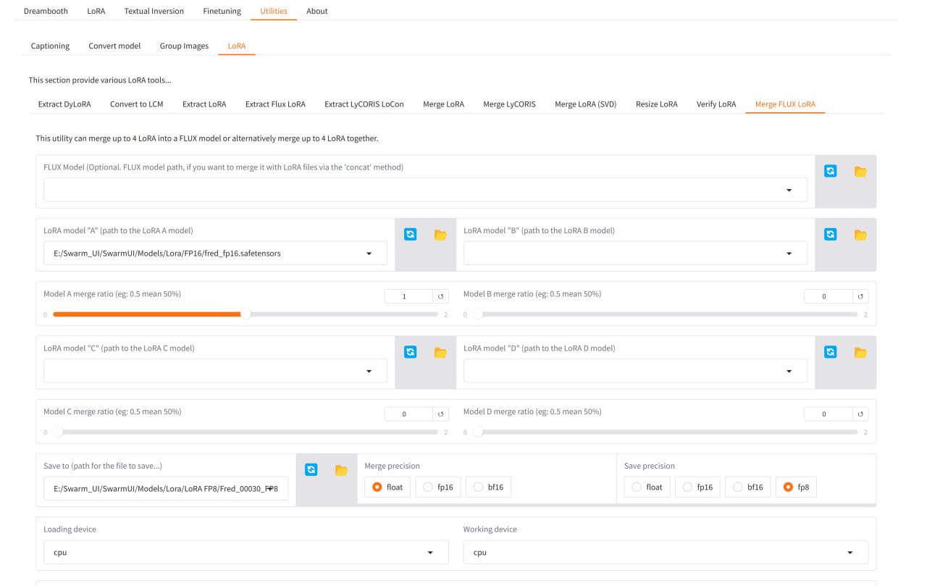Open the Save to path dropdown
Image resolution: width=927 pixels, height=586 pixels.
(x=270, y=489)
